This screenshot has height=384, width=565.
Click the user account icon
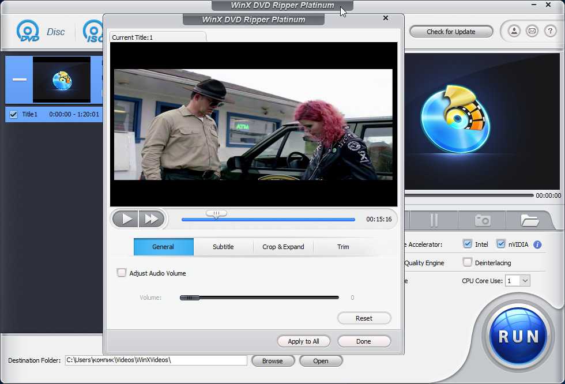coord(514,31)
